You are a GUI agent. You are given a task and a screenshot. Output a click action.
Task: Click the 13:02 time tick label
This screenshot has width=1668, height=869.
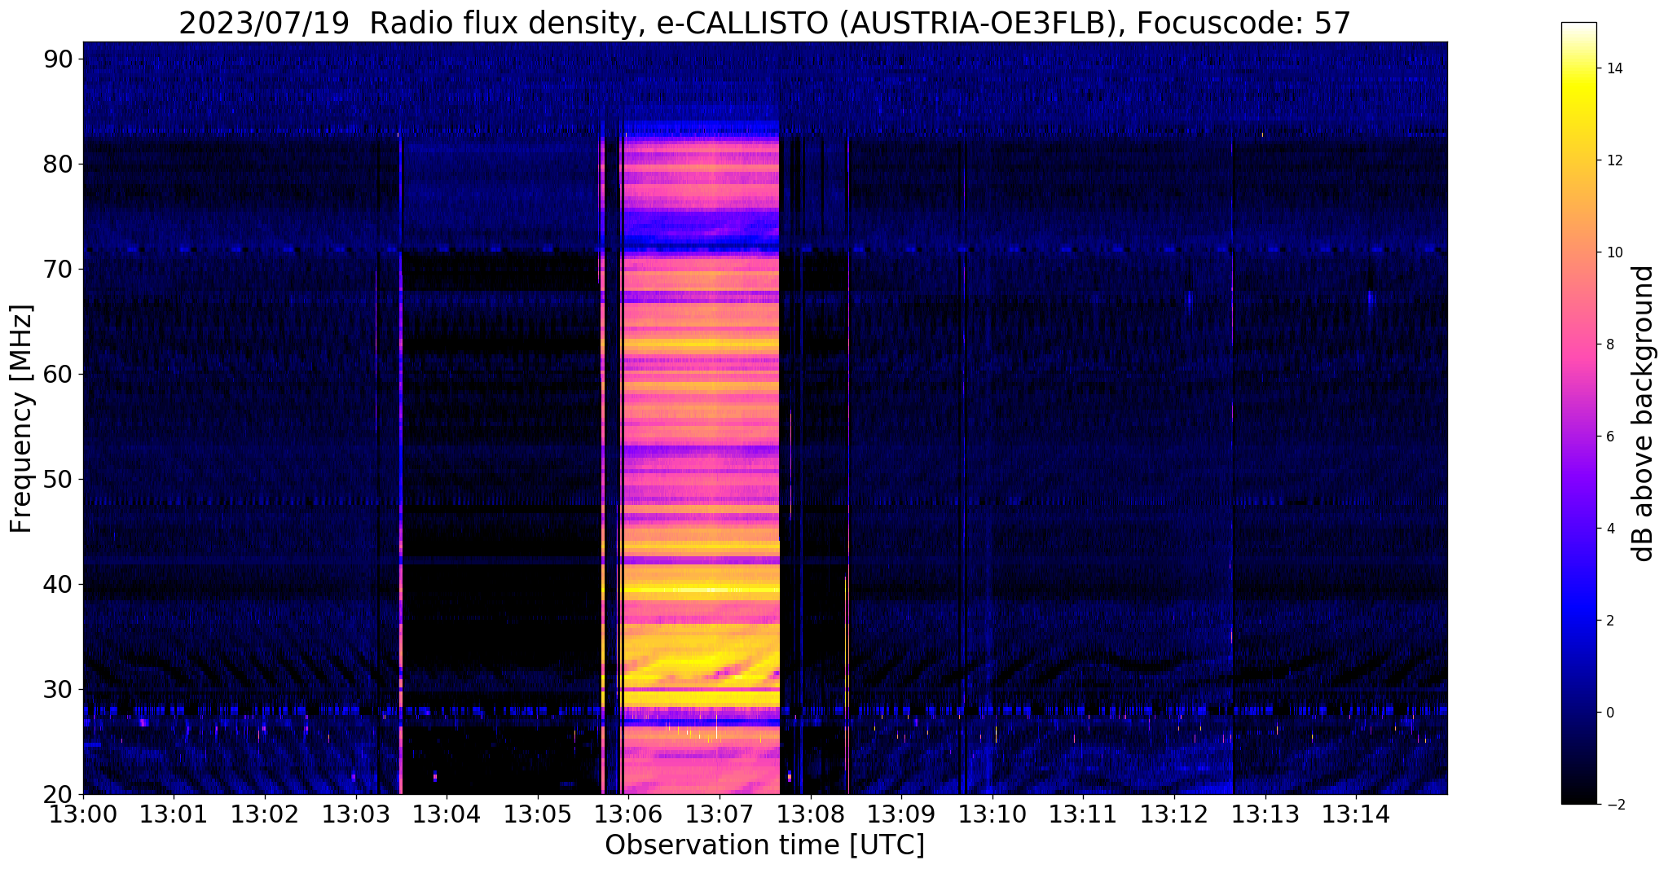point(265,814)
